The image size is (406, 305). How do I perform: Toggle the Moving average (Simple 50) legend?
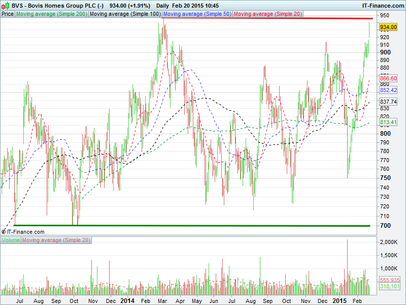(x=197, y=14)
